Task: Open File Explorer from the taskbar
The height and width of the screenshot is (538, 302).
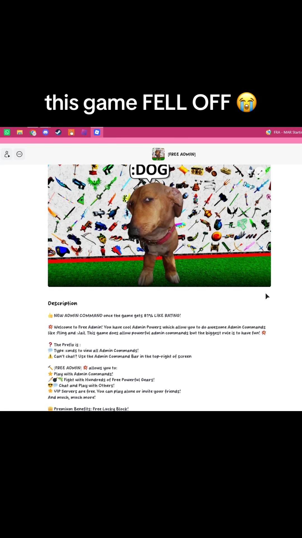Action: 20,132
